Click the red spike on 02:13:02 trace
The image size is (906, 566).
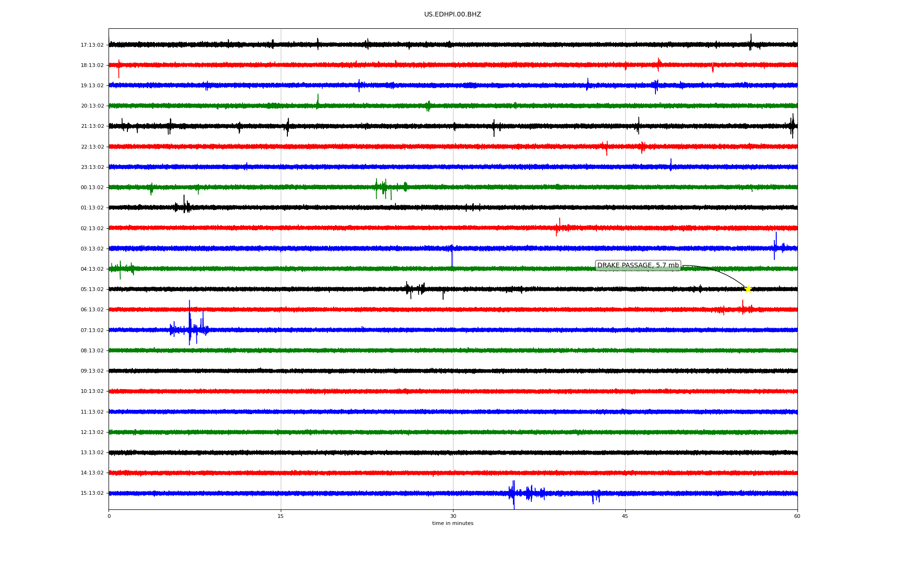point(559,227)
